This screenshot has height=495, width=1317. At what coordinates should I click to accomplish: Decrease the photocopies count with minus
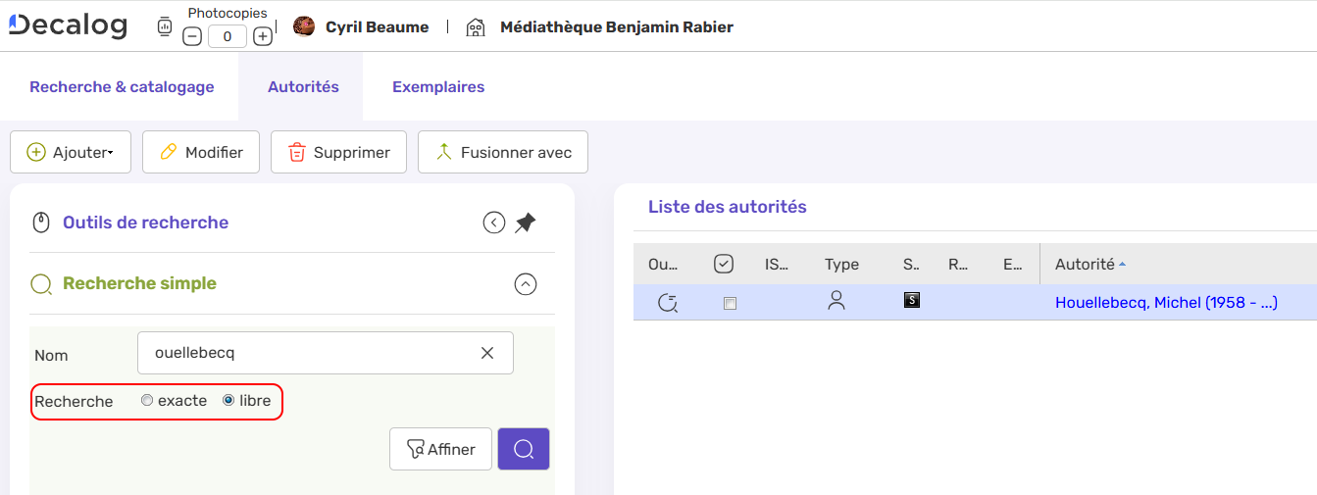(192, 36)
